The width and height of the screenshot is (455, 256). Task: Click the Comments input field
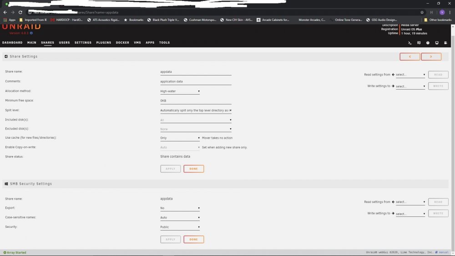coord(196,82)
